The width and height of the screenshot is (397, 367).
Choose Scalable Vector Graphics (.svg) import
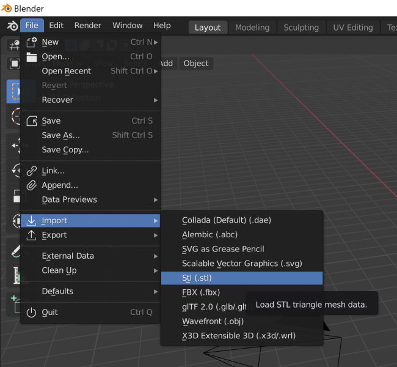pos(242,264)
